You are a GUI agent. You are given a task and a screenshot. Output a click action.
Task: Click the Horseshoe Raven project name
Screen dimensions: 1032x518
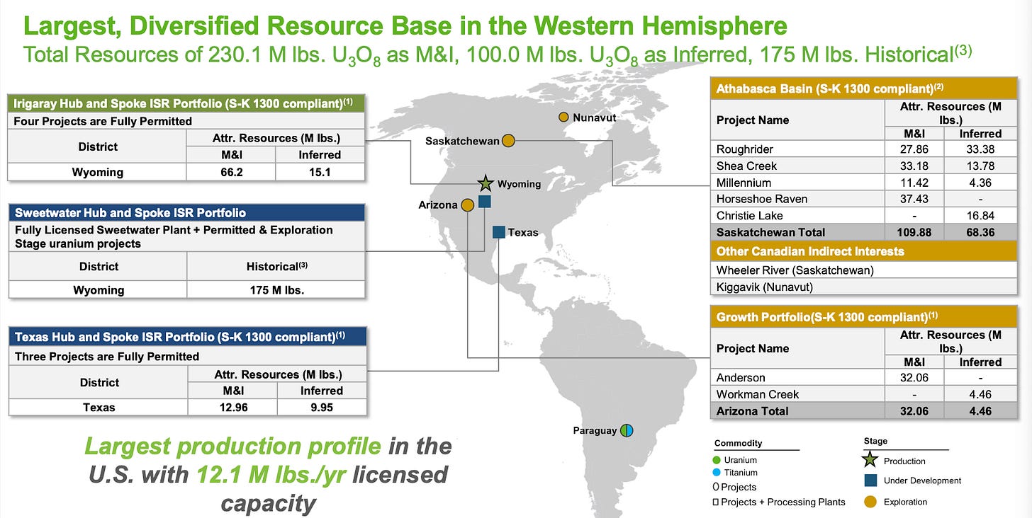pos(762,199)
